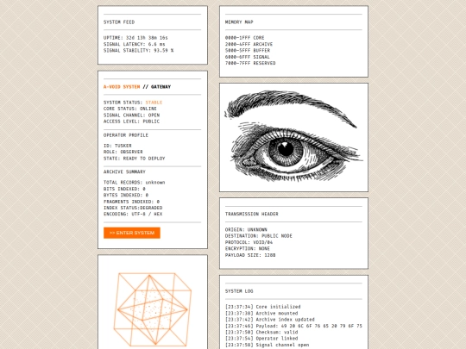Click the 5000–5FFF BUFFER entry
The width and height of the screenshot is (466, 349).
point(248,51)
